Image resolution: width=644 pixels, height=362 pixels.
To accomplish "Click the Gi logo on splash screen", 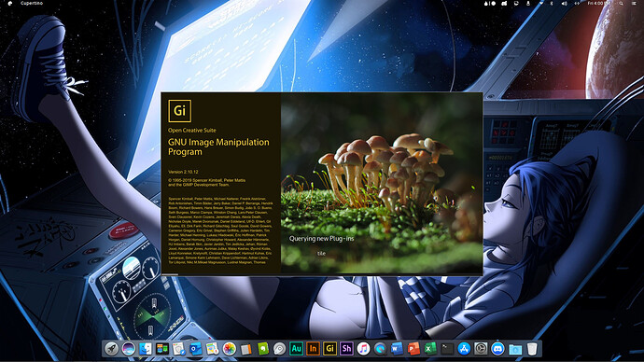I will pos(179,111).
